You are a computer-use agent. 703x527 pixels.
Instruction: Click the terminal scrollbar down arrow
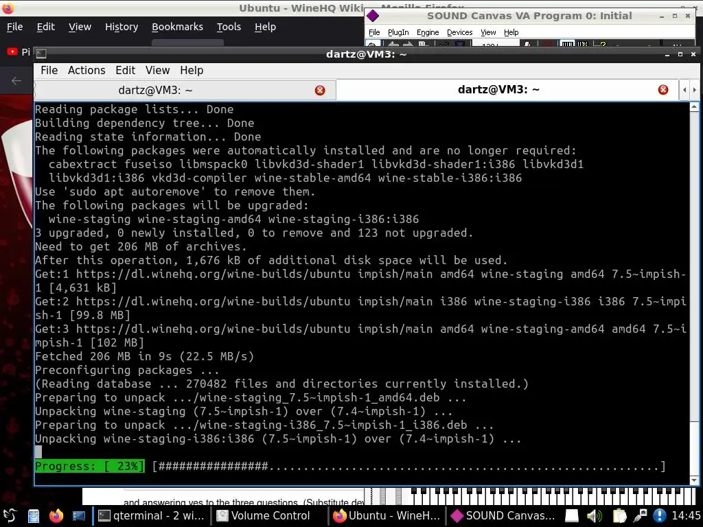[694, 480]
